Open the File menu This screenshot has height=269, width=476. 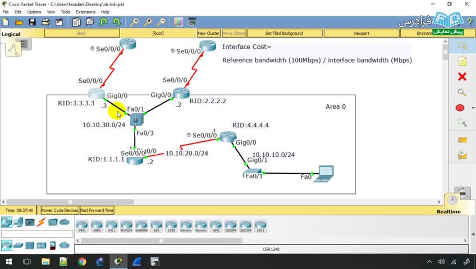pyautogui.click(x=6, y=12)
